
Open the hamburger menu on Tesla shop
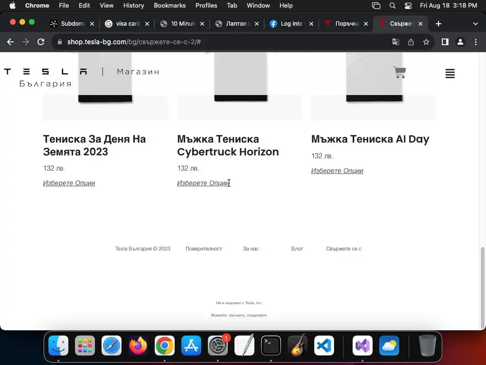point(450,74)
